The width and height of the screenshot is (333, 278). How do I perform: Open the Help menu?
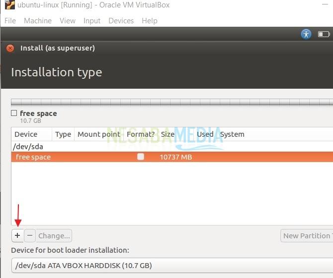click(x=150, y=21)
